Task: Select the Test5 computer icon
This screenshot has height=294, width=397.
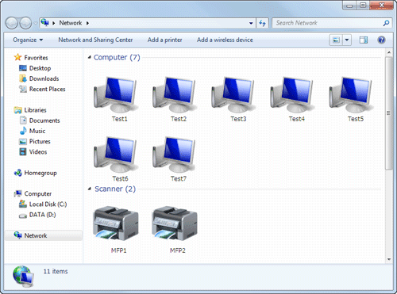Action: (x=352, y=95)
